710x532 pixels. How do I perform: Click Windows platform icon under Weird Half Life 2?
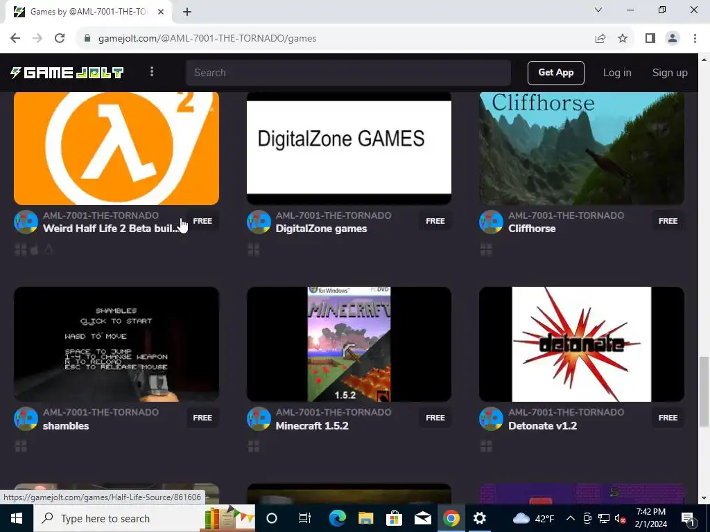point(20,249)
